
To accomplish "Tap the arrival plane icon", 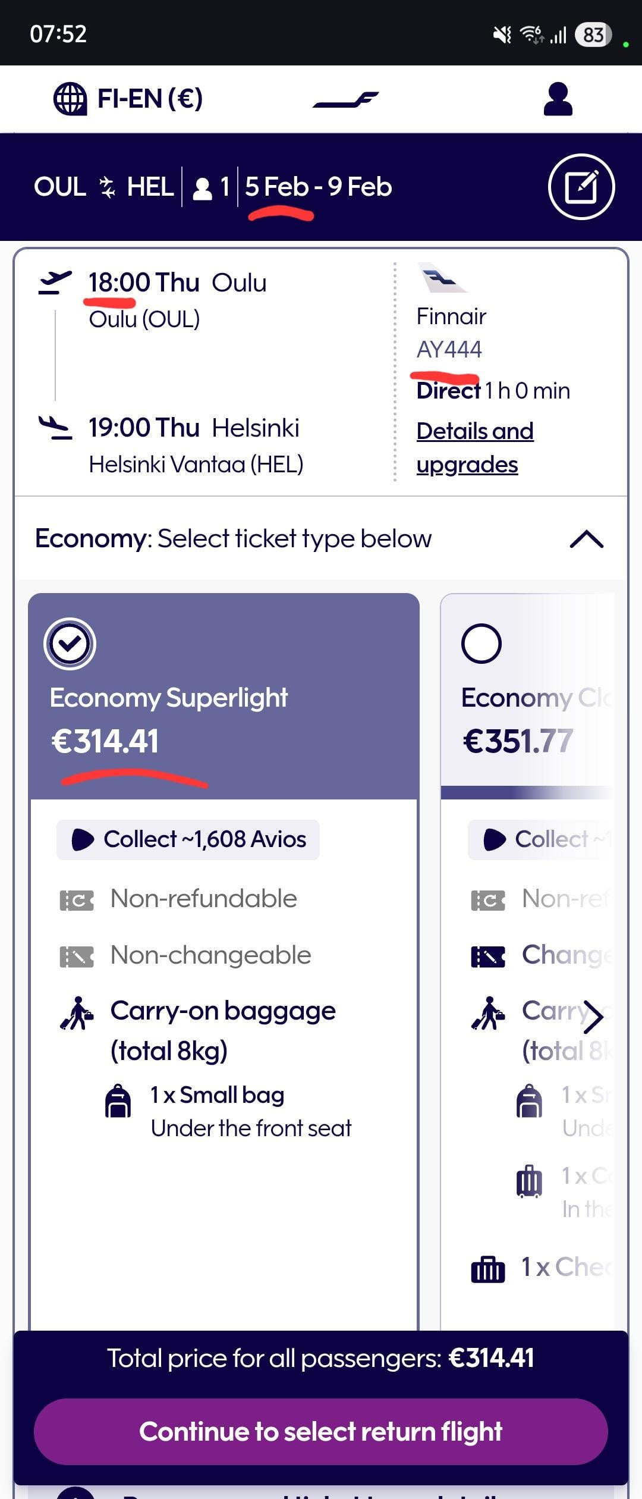I will (55, 427).
